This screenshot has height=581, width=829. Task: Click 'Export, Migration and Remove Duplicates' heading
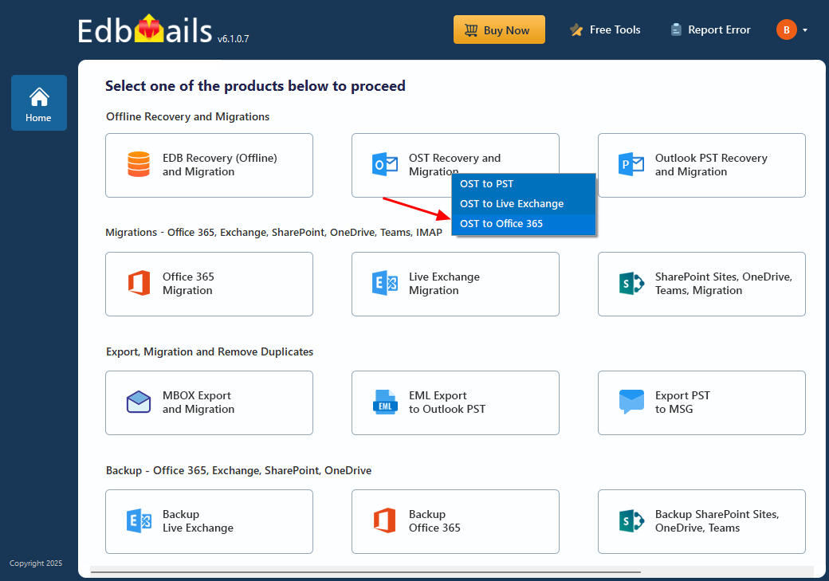[x=210, y=352]
